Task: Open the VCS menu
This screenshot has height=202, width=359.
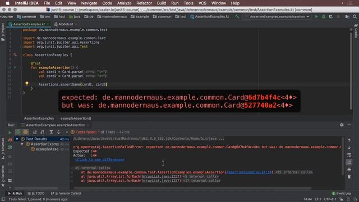Action: [202, 3]
